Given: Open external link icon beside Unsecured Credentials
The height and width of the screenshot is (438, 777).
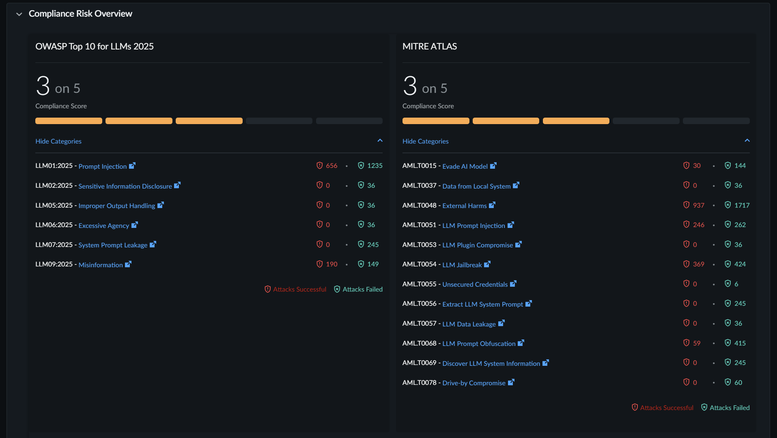Looking at the screenshot, I should [513, 284].
